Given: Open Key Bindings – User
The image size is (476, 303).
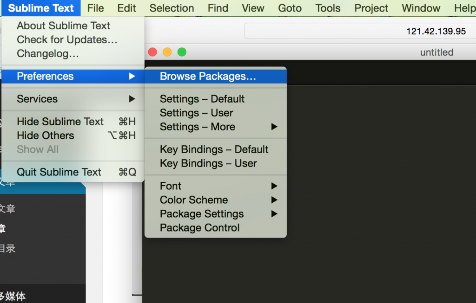Looking at the screenshot, I should pos(216,163).
